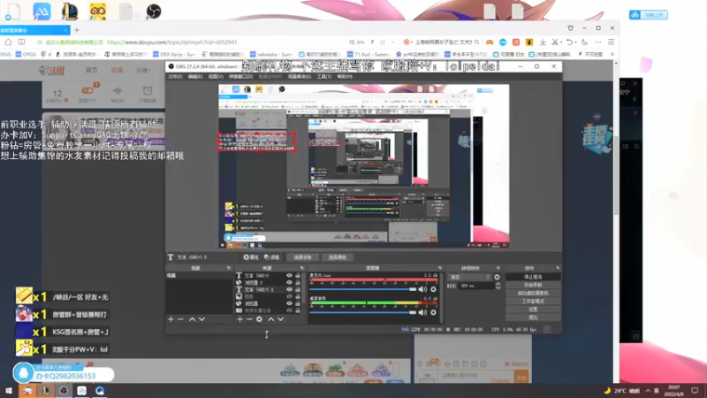The width and height of the screenshot is (707, 398).
Task: Open the browser hamburger main menu
Action: [x=611, y=42]
